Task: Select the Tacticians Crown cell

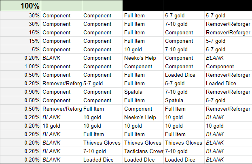Action: point(143,151)
